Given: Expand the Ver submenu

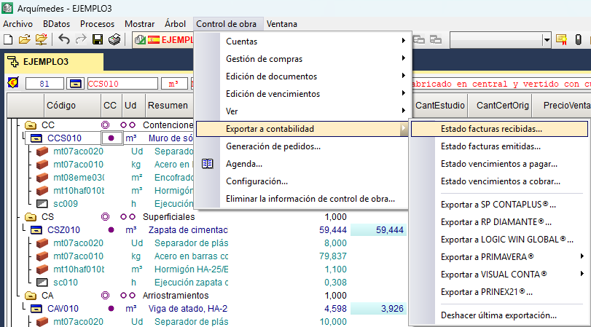Looking at the screenshot, I should coord(302,111).
